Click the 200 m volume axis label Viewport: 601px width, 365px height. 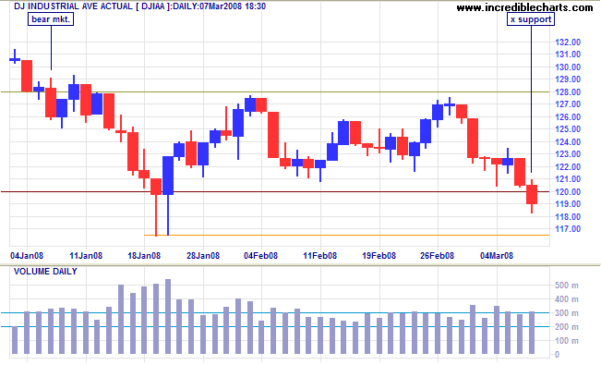(567, 327)
